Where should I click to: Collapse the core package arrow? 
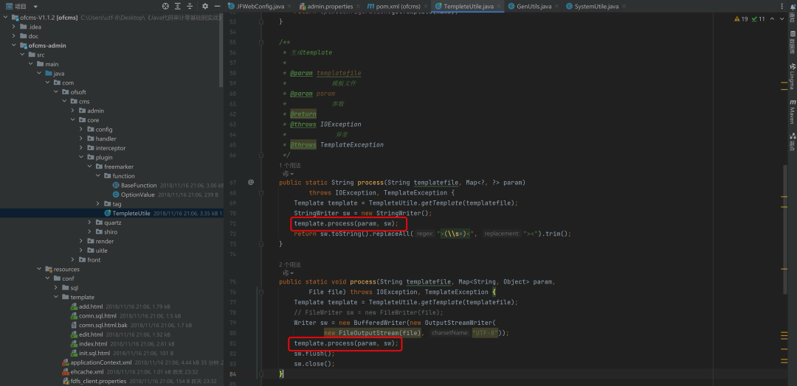[73, 120]
